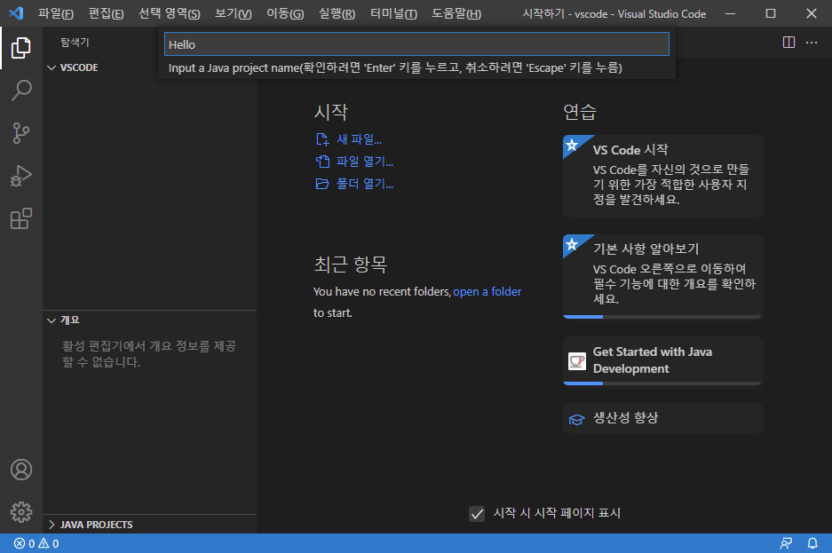The height and width of the screenshot is (553, 832).
Task: Expand the JAVA PROJECTS section
Action: (52, 525)
